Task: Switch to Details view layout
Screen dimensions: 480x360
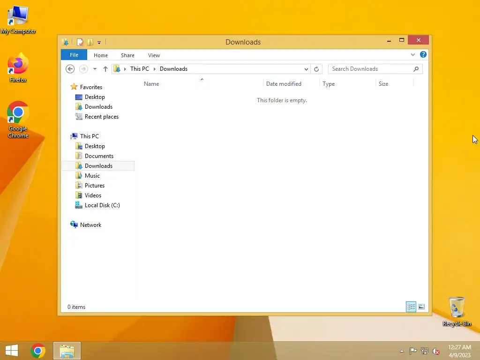Action: tap(411, 307)
